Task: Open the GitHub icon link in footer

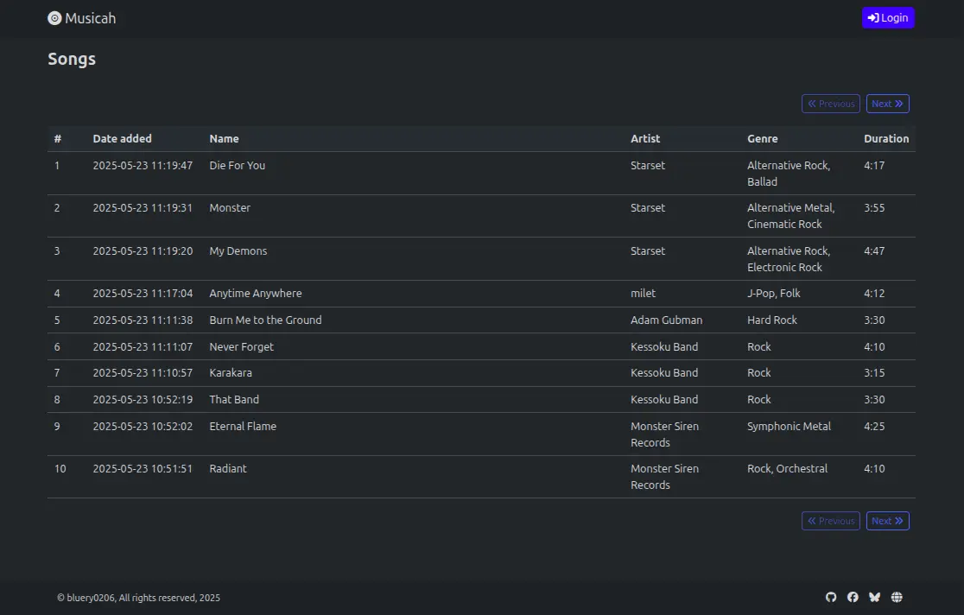Action: click(831, 597)
